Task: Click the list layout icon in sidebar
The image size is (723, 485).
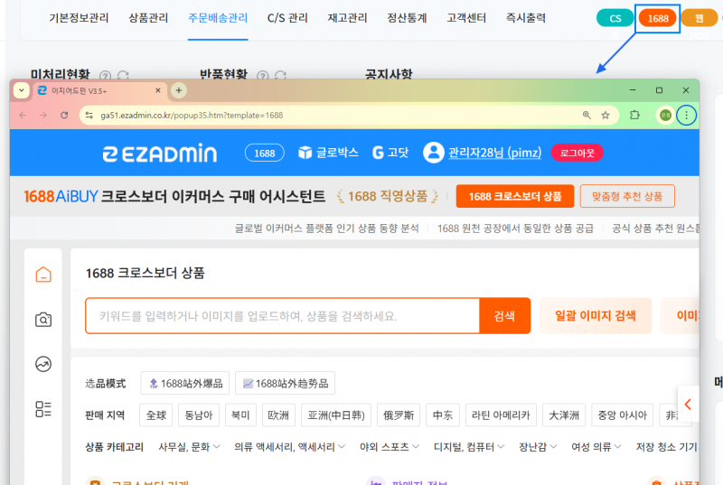Action: pyautogui.click(x=42, y=408)
